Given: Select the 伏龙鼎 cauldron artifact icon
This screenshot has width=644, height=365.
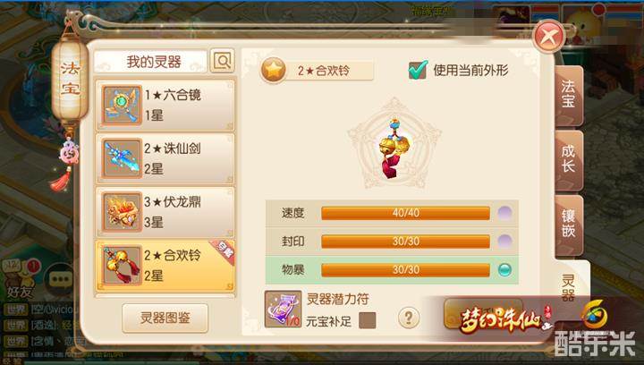Looking at the screenshot, I should [121, 212].
